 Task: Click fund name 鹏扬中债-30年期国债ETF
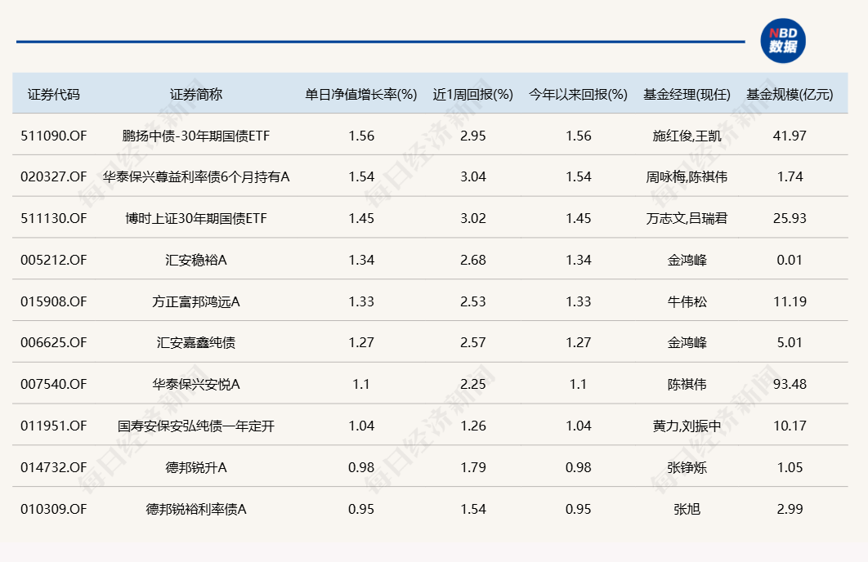196,136
